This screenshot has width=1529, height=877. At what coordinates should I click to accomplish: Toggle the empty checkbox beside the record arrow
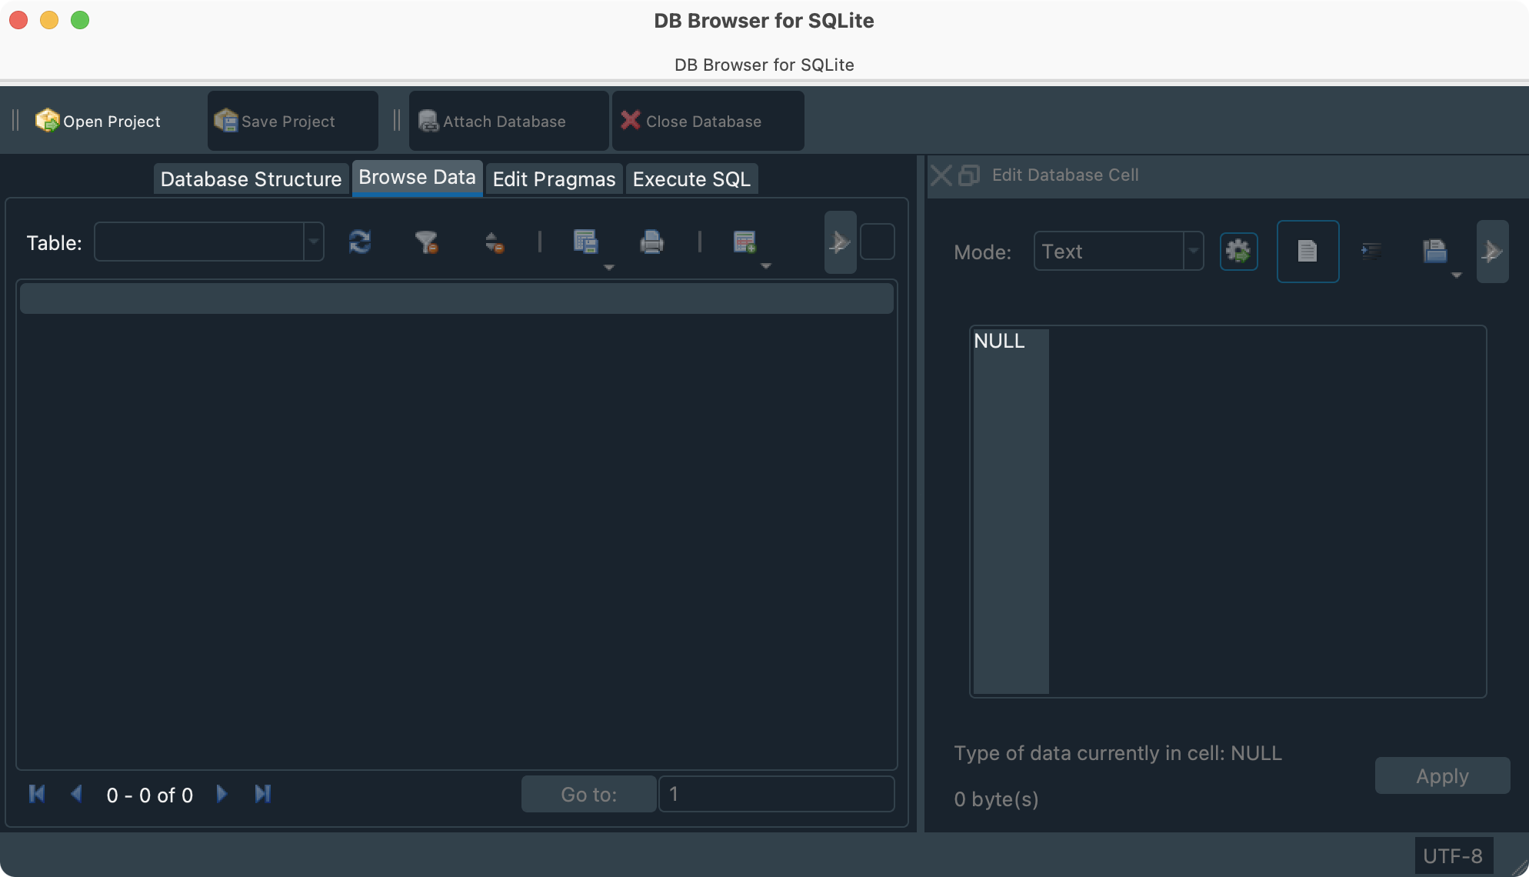coord(878,242)
